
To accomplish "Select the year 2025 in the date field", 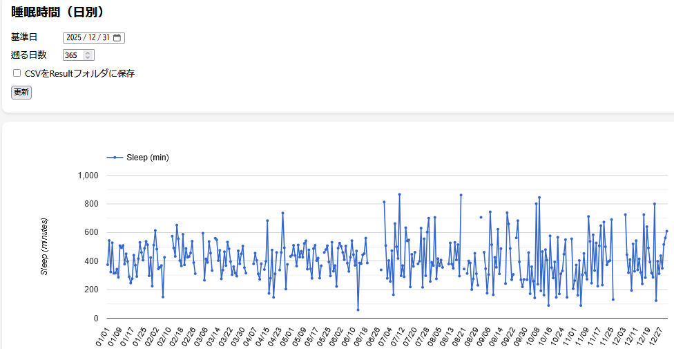I will click(x=74, y=38).
